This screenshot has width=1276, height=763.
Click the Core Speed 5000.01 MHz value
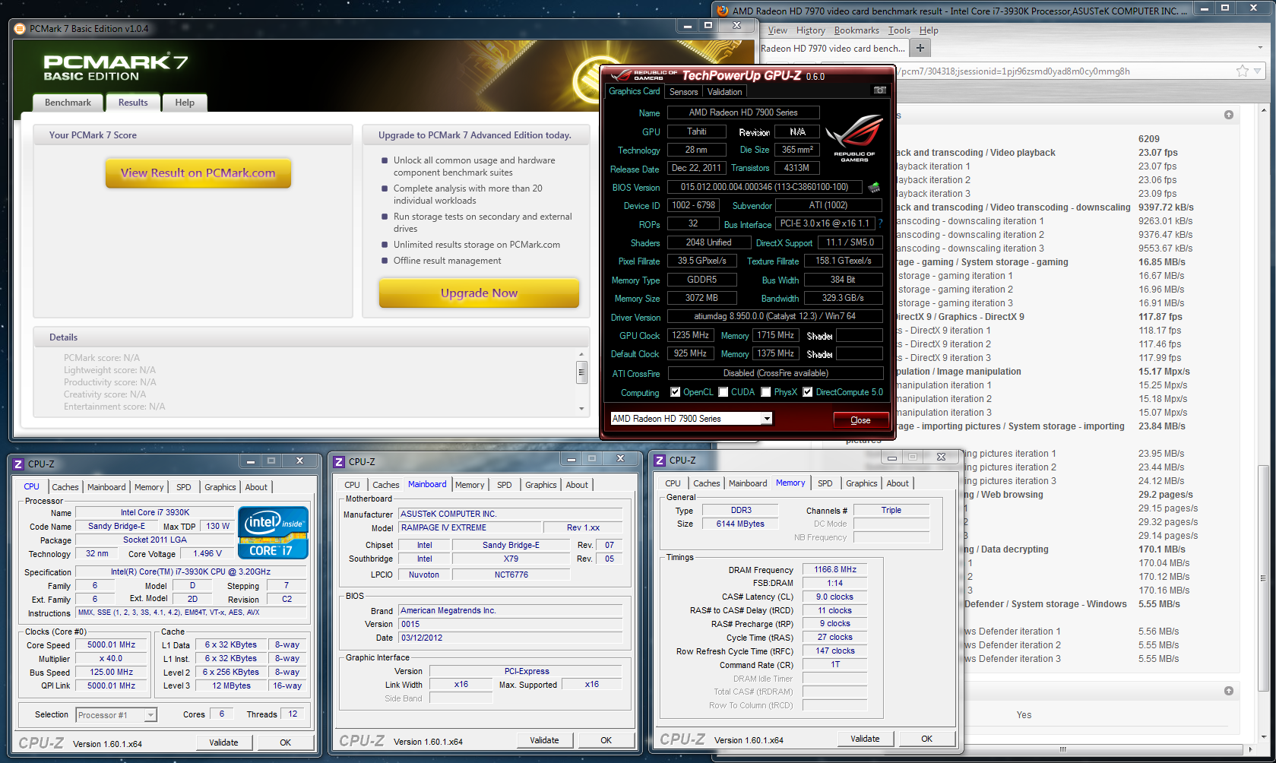pyautogui.click(x=112, y=645)
